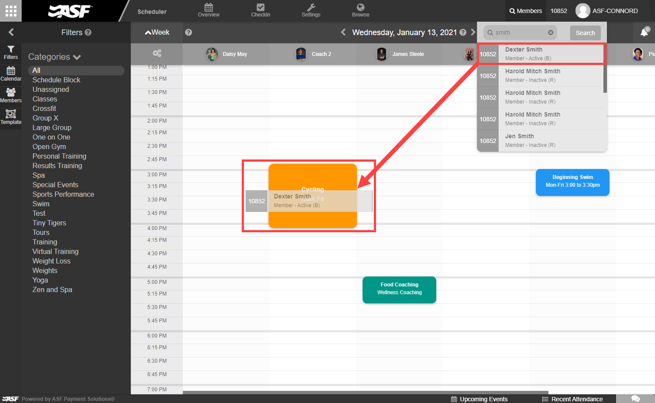Open the apps grid menu

[x=11, y=11]
